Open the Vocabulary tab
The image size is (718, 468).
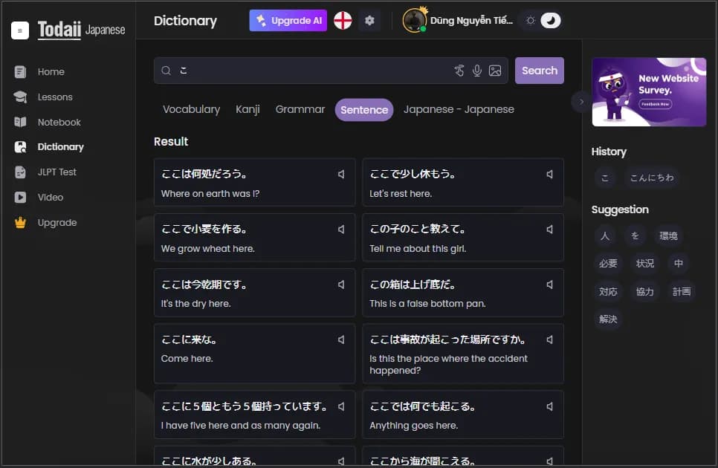point(191,109)
